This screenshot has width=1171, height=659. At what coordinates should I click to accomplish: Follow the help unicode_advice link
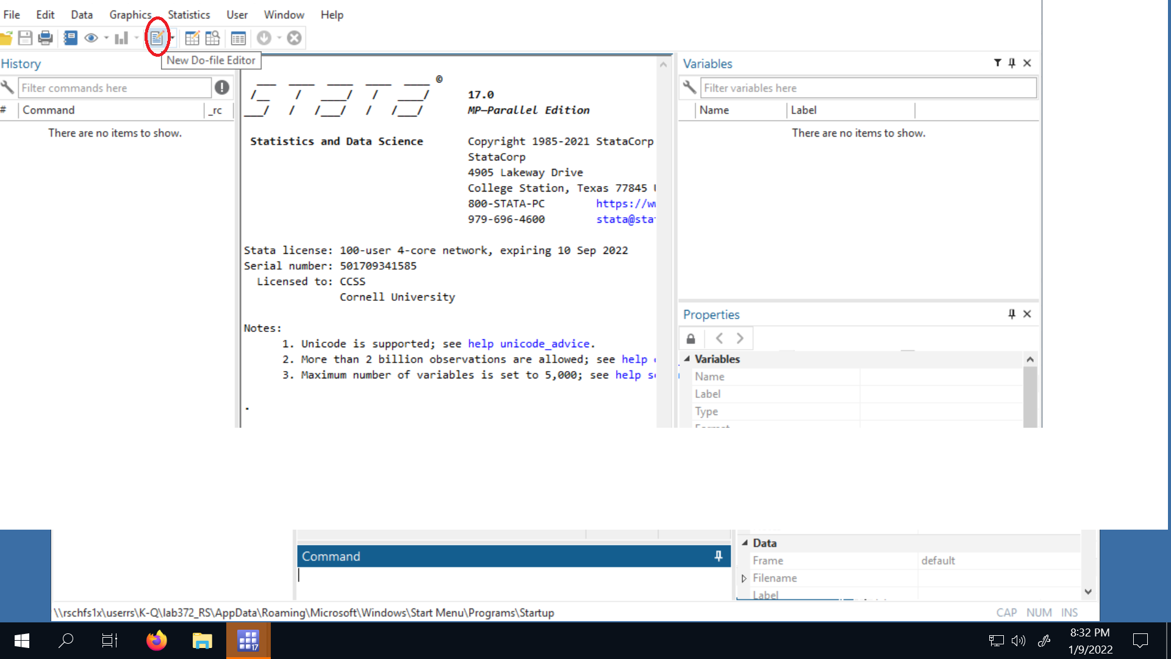coord(529,344)
